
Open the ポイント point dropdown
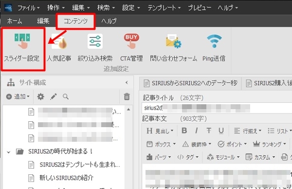(232, 144)
